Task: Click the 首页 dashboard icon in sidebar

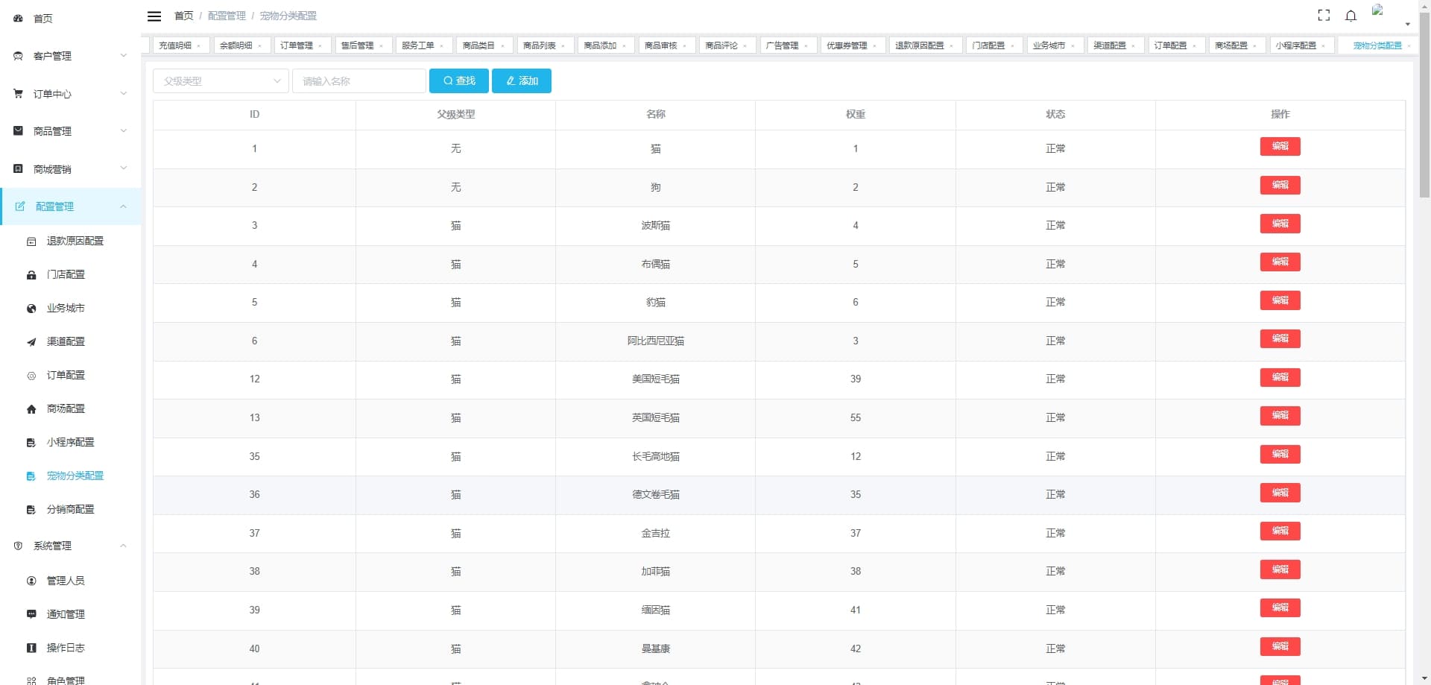Action: tap(18, 19)
